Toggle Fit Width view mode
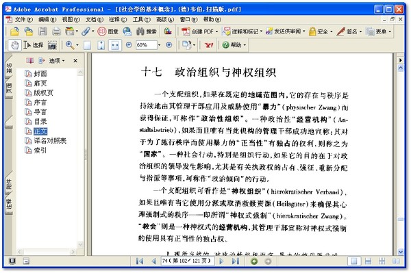The height and width of the screenshot is (273, 411). click(115, 45)
